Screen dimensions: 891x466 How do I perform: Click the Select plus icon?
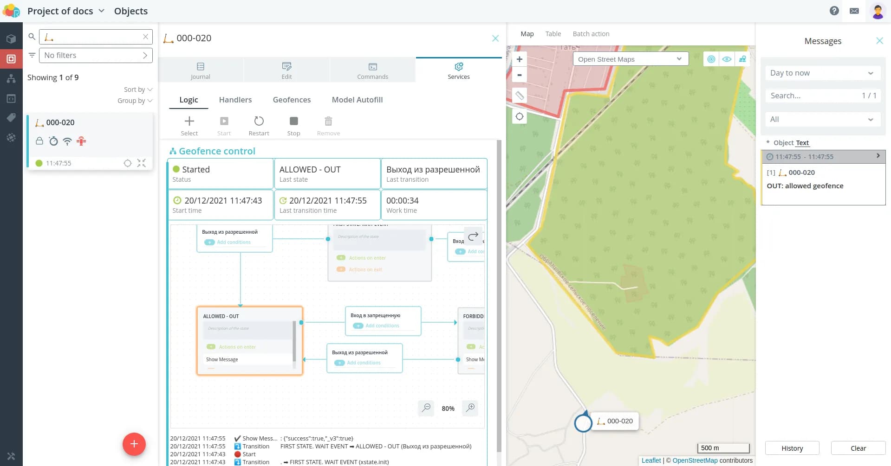coord(189,121)
